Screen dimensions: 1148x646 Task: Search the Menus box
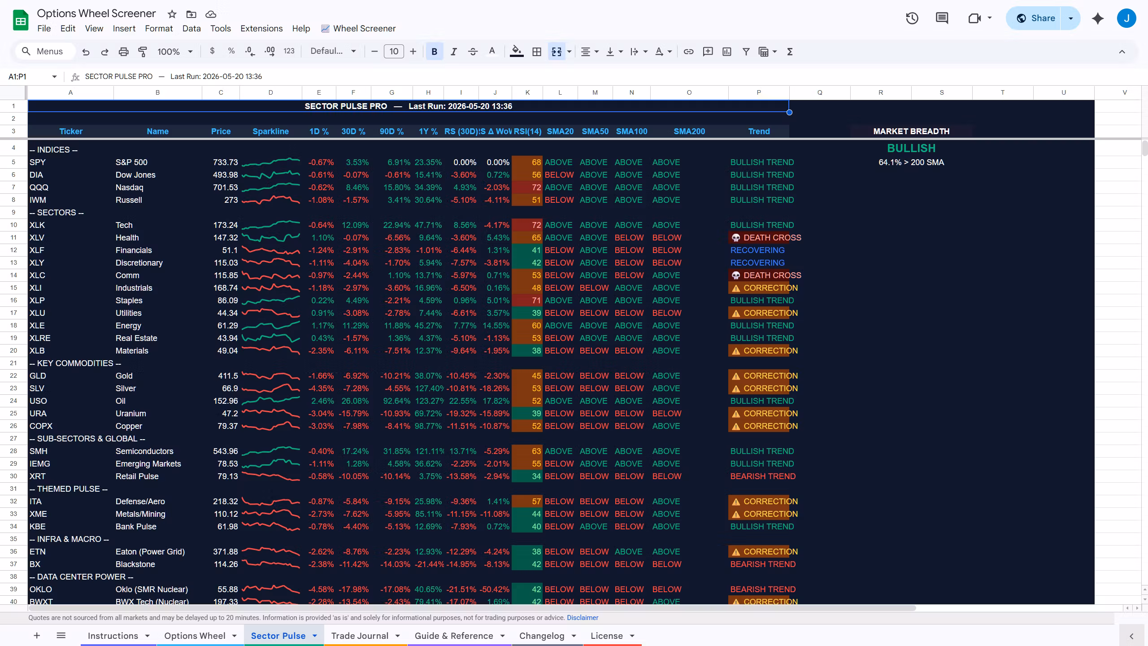click(45, 51)
